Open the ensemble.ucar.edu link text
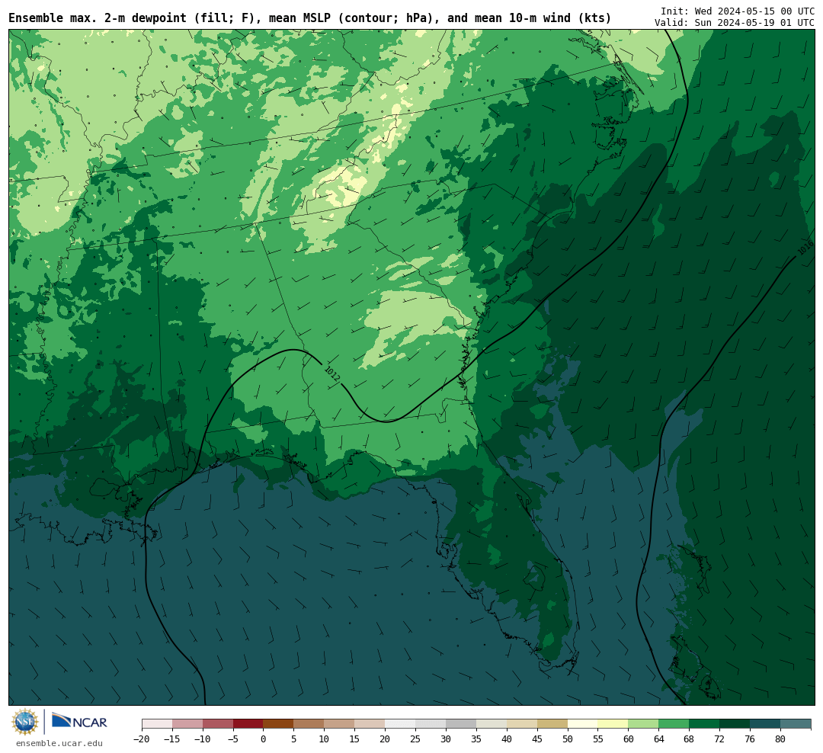823x753 pixels. click(x=59, y=743)
